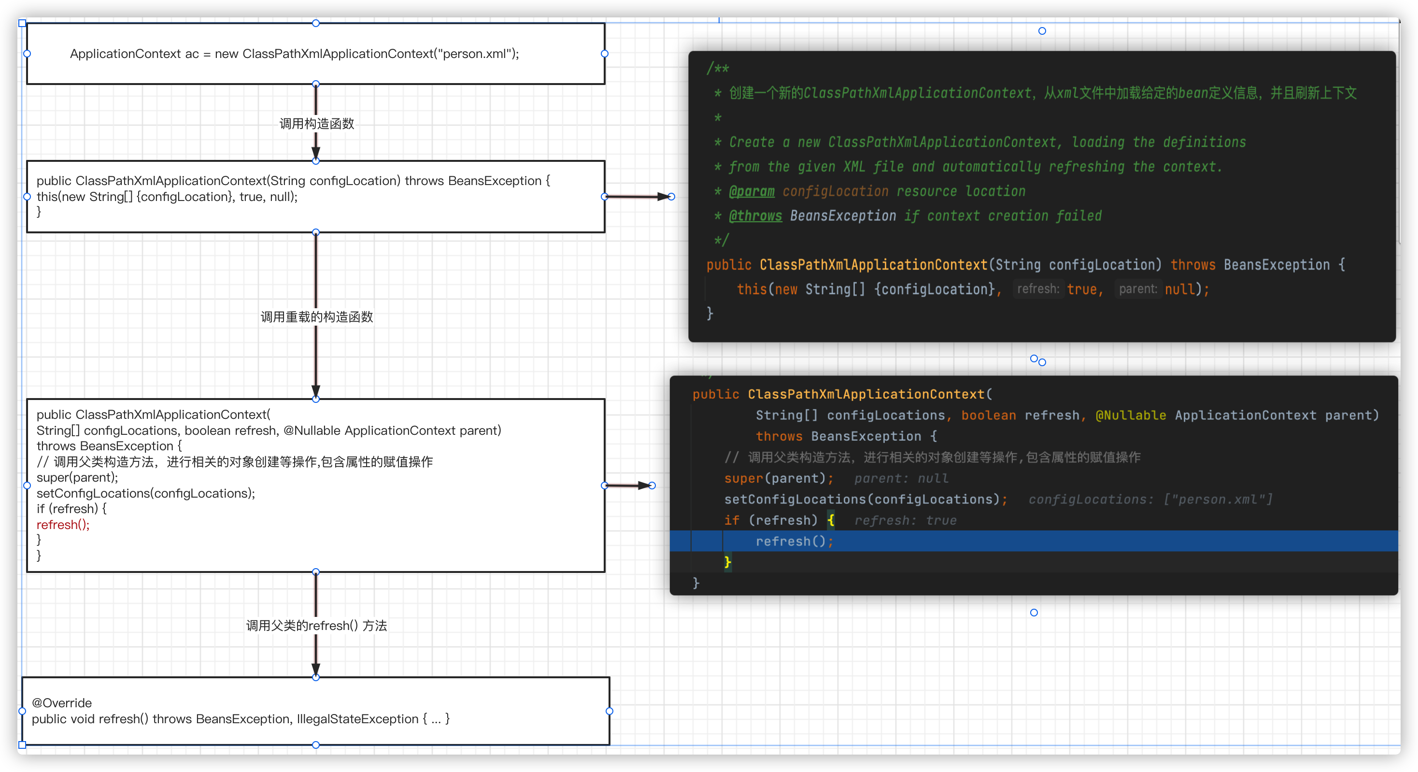Select the upper dark code screenshot with Javadoc
Screen dimensions: 1418x772
pyautogui.click(x=1041, y=197)
